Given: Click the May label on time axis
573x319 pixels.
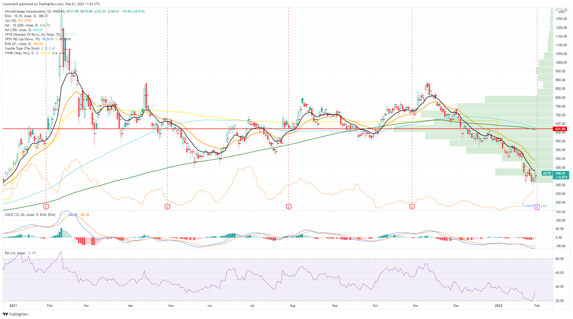Looking at the screenshot, I should 171,306.
